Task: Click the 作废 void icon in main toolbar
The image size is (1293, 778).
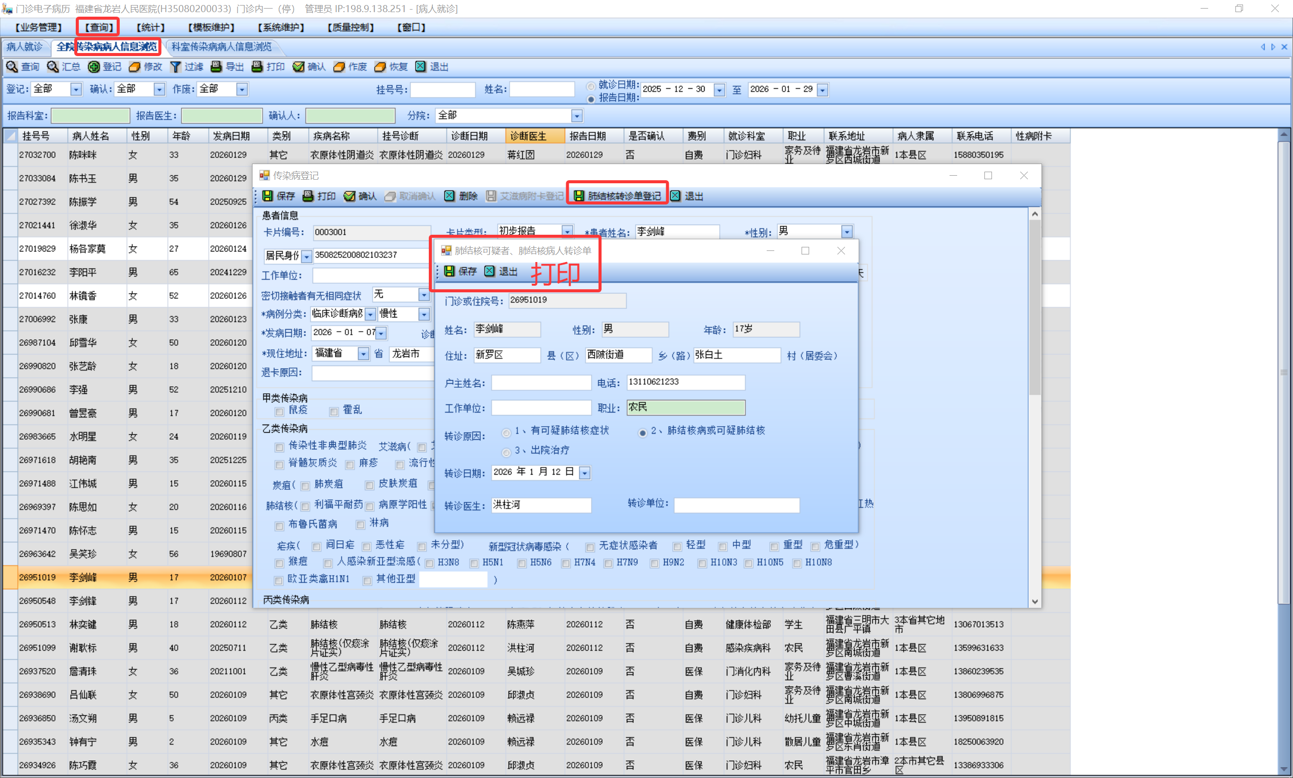Action: (x=339, y=67)
